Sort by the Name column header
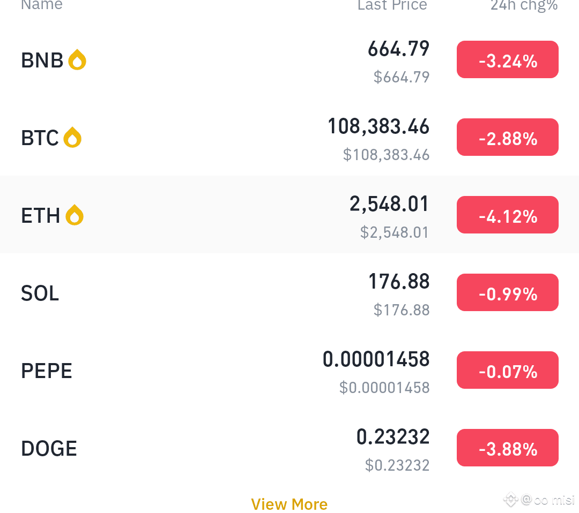 (42, 4)
